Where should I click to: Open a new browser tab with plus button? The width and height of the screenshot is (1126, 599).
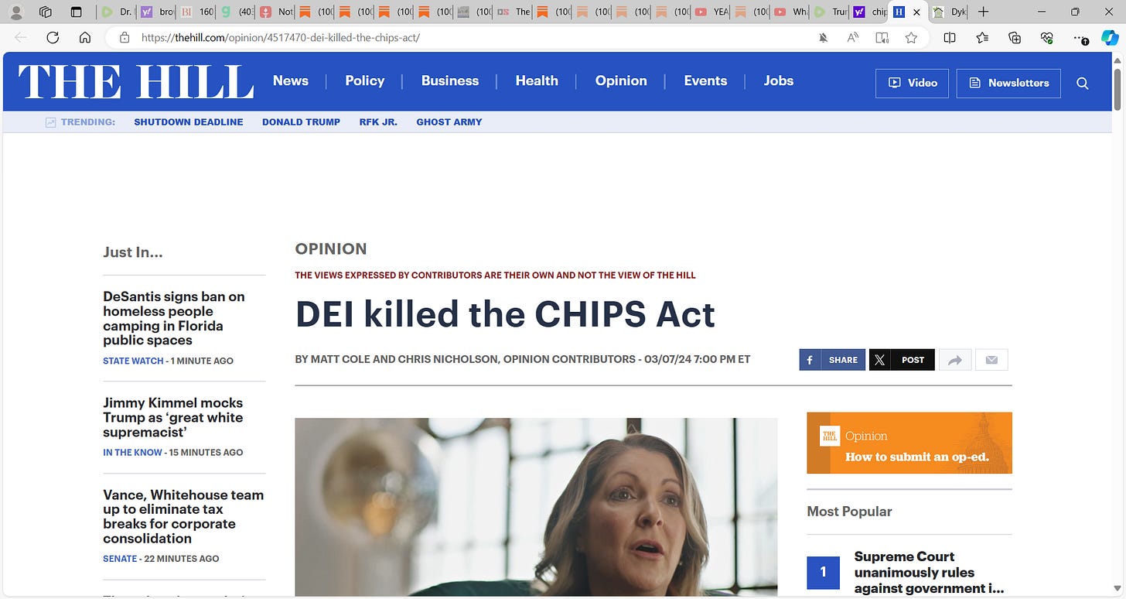point(983,12)
